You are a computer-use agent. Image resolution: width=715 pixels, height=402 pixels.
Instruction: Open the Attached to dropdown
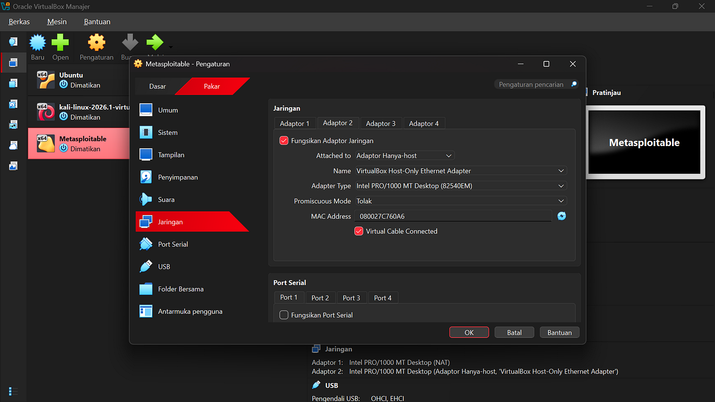(x=404, y=155)
